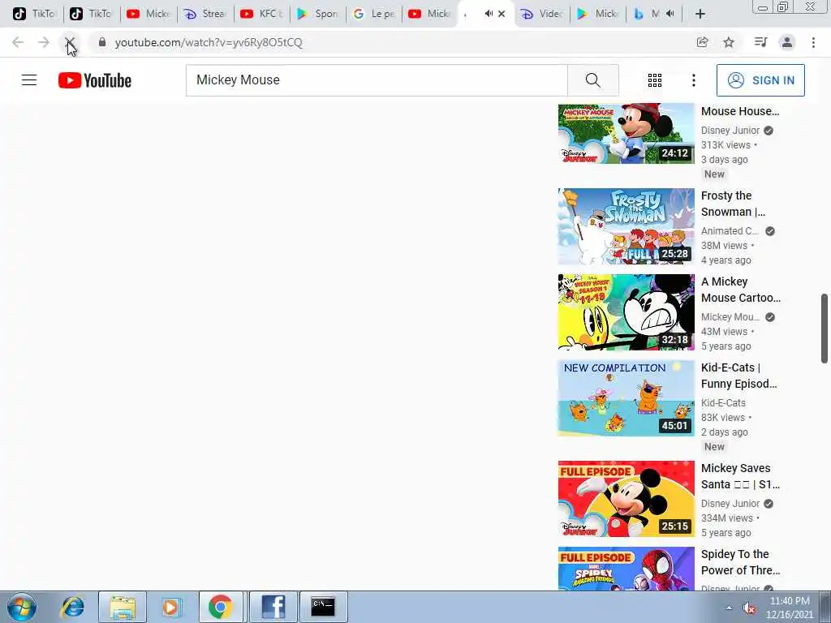This screenshot has height=623, width=831.
Task: Open the command prompt taskbar icon
Action: pyautogui.click(x=323, y=607)
